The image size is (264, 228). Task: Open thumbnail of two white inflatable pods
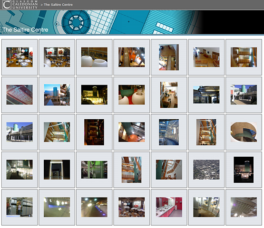point(94,57)
